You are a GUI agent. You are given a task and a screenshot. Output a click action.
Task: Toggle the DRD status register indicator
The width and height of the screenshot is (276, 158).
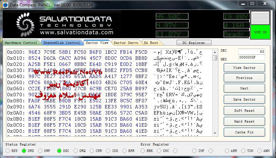point(24,151)
